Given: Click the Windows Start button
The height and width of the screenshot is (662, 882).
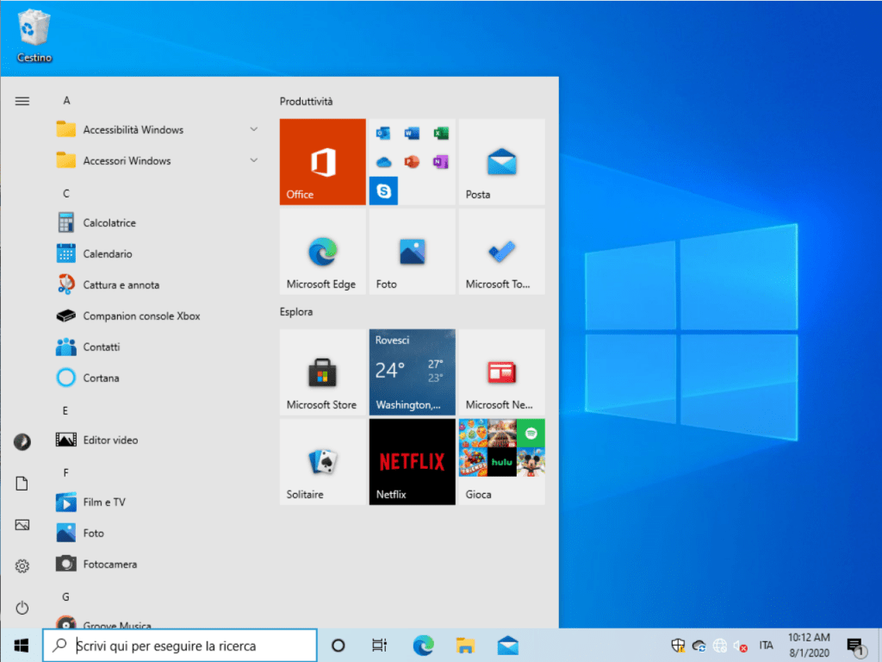Looking at the screenshot, I should [x=22, y=645].
